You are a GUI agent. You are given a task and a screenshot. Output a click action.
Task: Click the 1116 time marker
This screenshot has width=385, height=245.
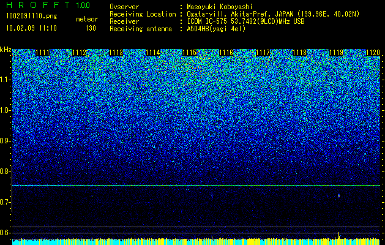pyautogui.click(x=226, y=53)
